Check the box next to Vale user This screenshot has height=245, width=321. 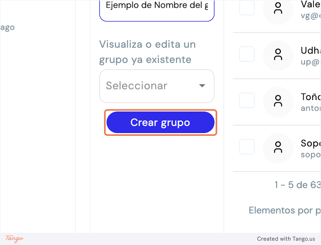point(247,8)
